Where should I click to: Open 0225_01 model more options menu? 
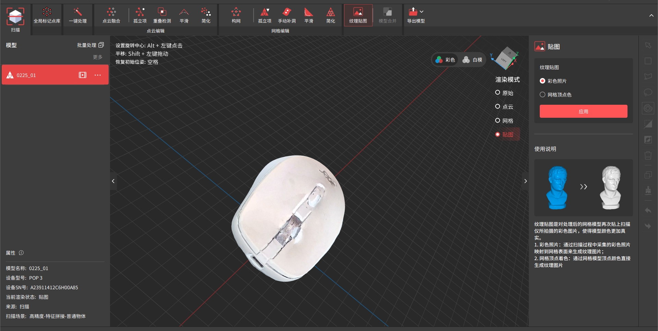click(98, 75)
